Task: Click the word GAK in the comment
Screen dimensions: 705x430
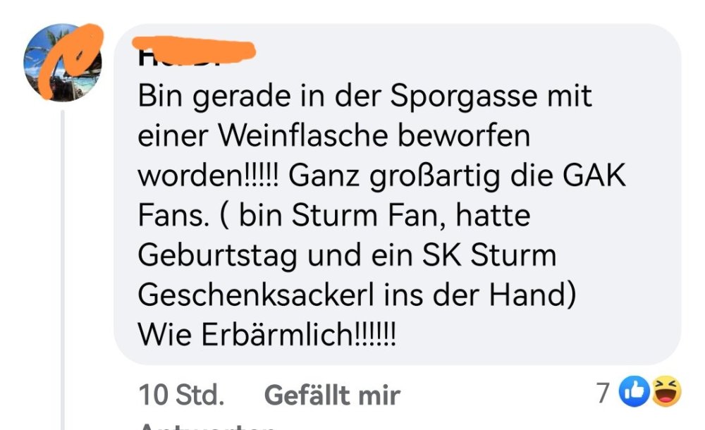Action: pyautogui.click(x=594, y=176)
